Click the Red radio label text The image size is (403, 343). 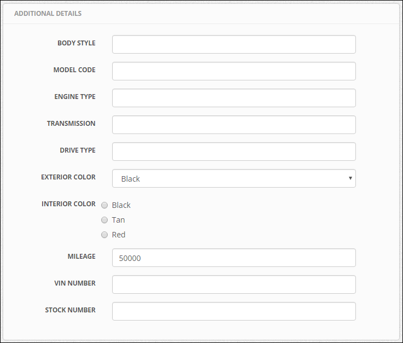coord(119,235)
